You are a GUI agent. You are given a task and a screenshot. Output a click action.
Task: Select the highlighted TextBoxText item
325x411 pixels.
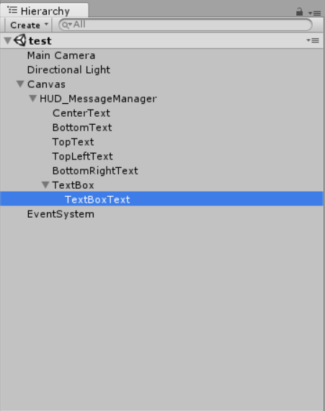click(162, 199)
